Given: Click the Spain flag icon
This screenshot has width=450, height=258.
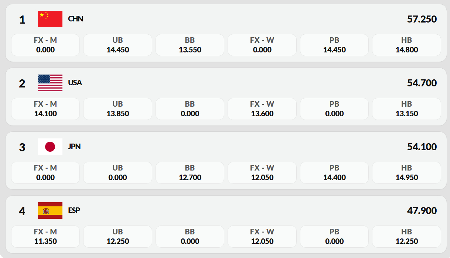Looking at the screenshot, I should coord(50,210).
